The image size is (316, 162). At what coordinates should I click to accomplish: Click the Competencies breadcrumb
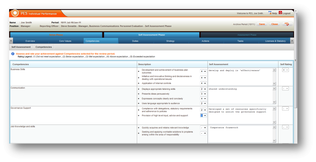43,47
